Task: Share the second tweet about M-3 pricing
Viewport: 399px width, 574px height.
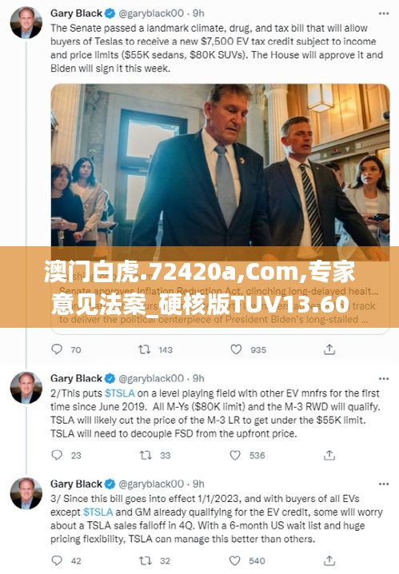Action: point(329,455)
